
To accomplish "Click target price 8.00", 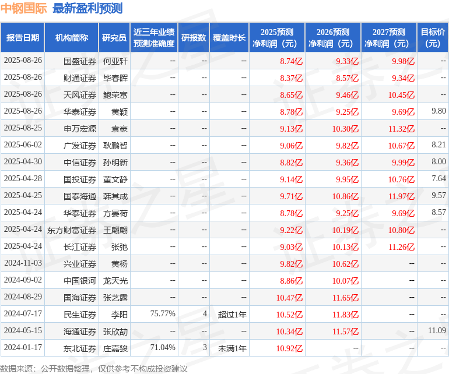I will (x=439, y=161).
